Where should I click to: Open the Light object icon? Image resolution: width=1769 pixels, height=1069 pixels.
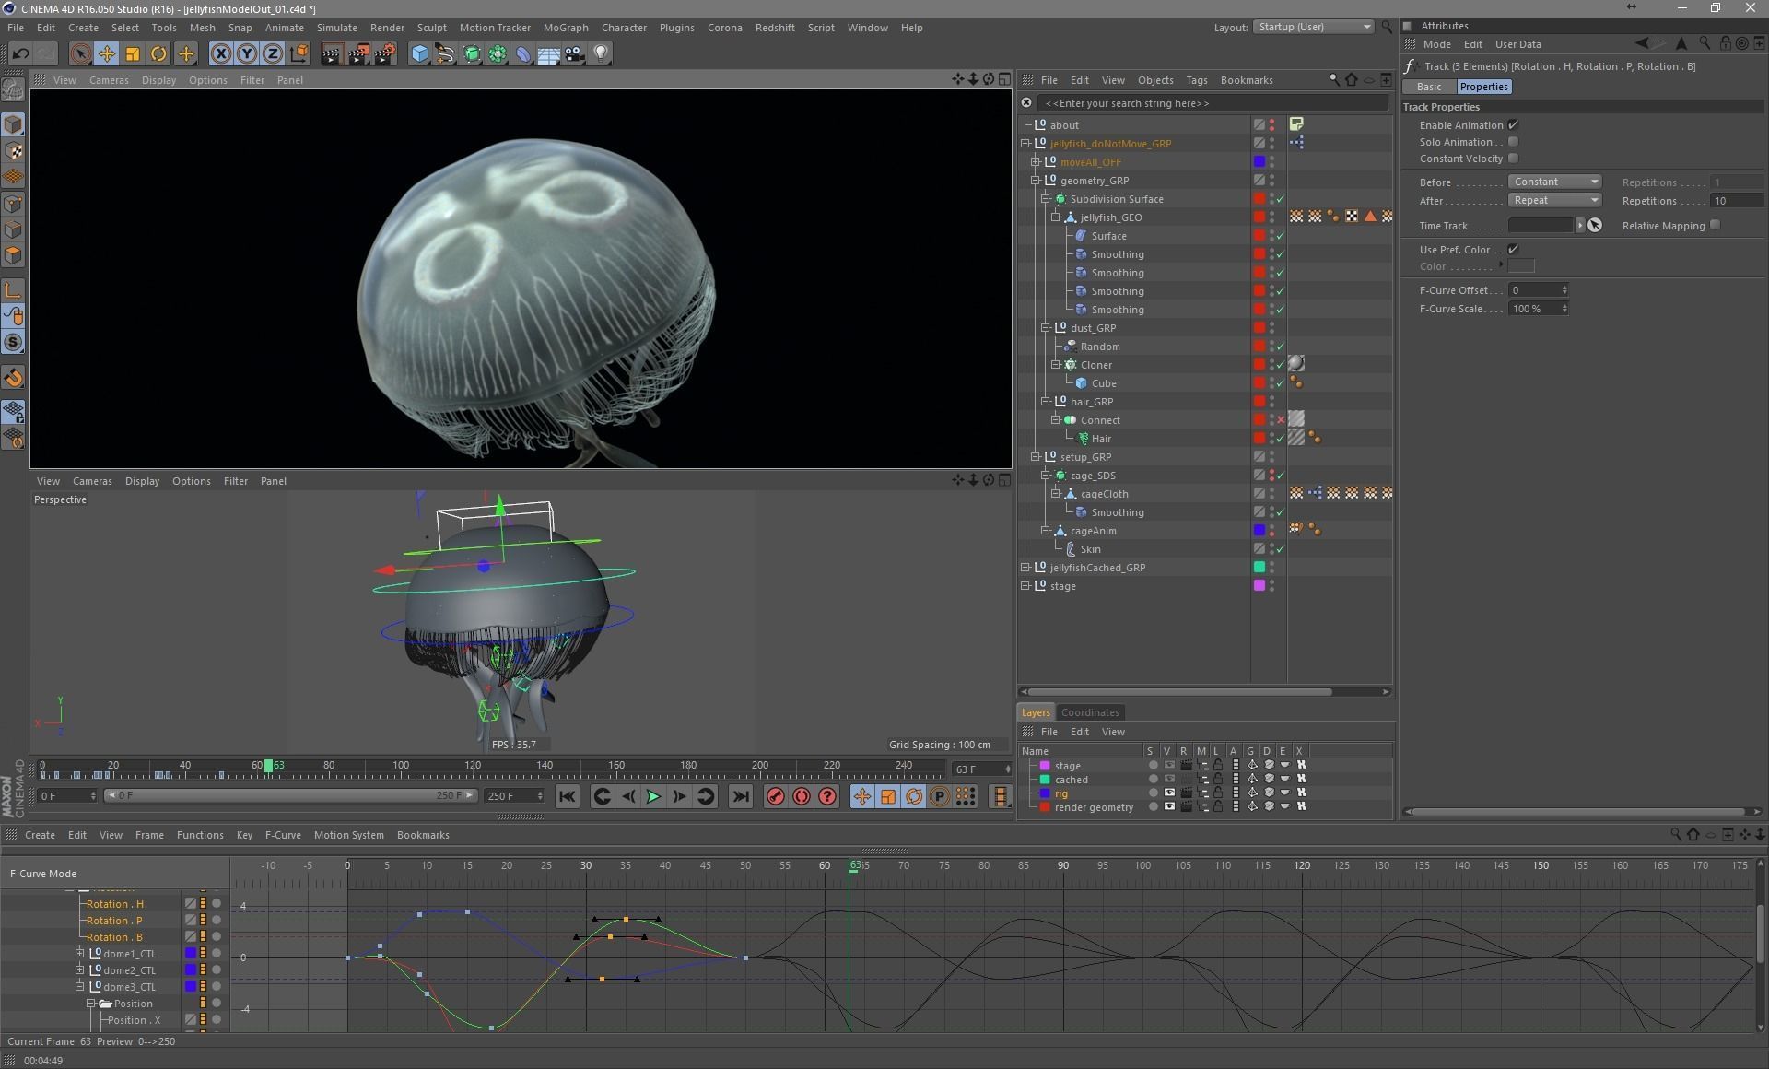coord(601,53)
